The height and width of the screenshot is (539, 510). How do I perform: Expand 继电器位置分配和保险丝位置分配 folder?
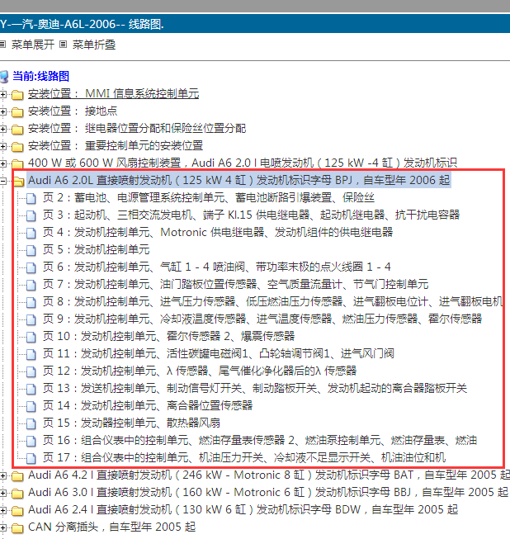click(3, 129)
